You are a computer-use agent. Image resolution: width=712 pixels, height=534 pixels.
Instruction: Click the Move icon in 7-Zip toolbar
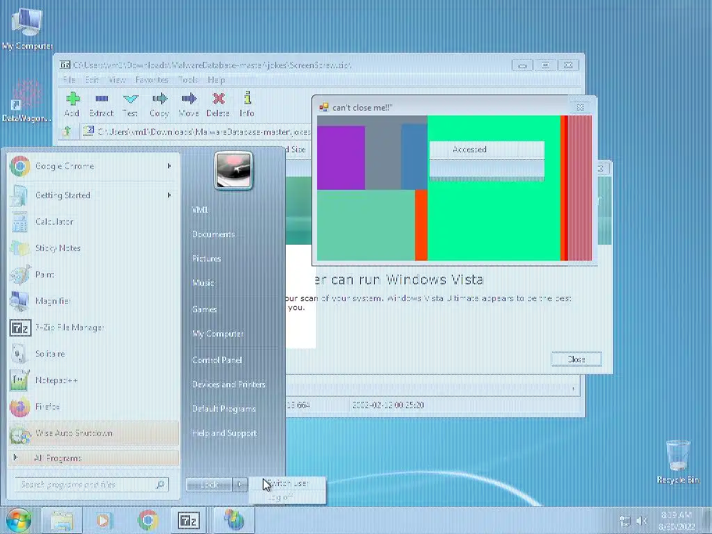tap(189, 99)
